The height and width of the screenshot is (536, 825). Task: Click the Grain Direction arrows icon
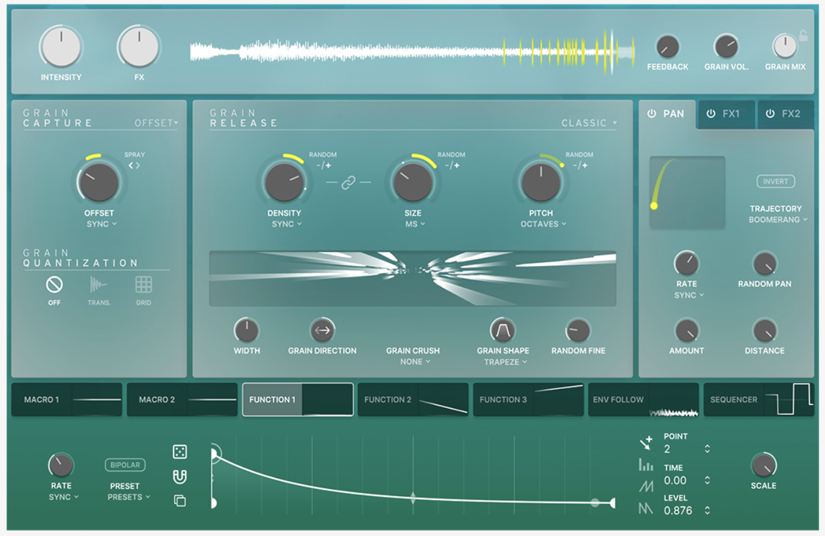click(323, 330)
